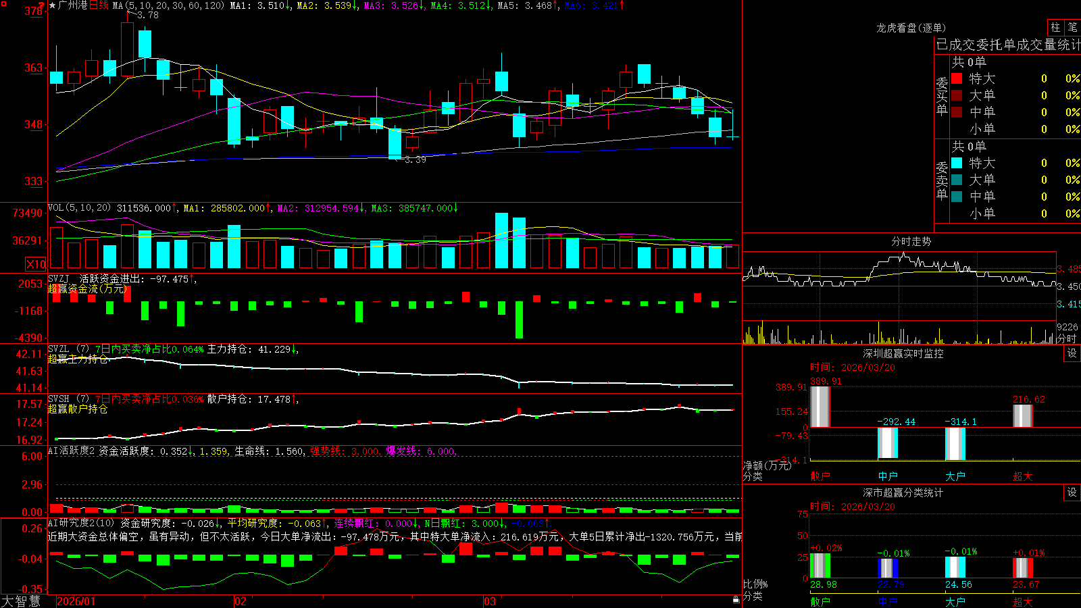Click 强势线: 3.000 label

click(345, 451)
